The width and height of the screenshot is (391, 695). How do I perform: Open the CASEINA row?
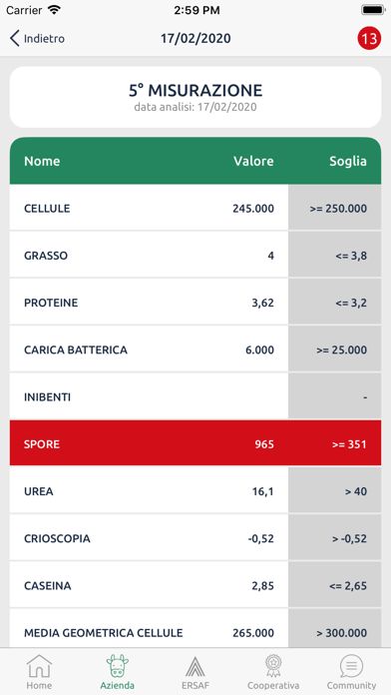click(x=195, y=585)
